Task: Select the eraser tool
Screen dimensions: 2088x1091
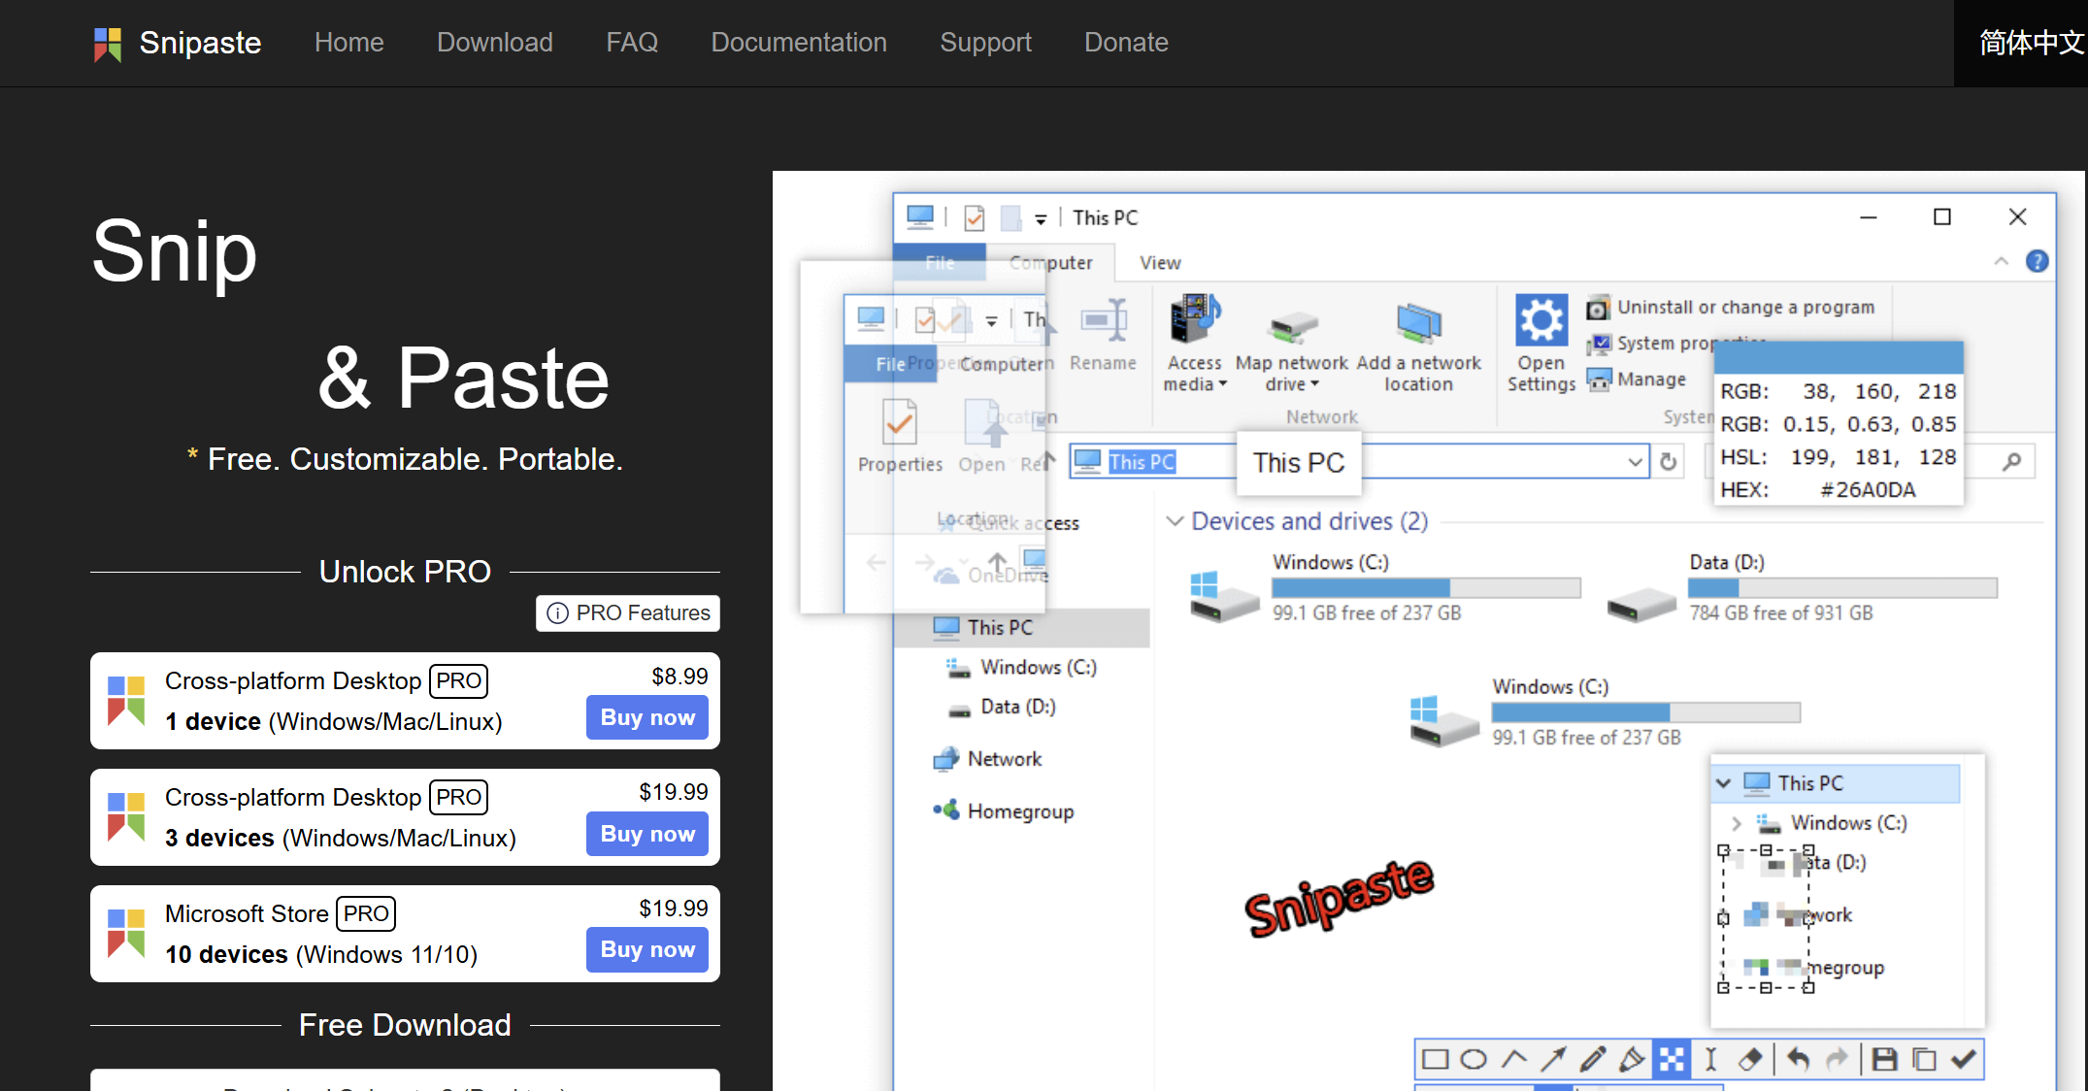Action: [x=1749, y=1059]
